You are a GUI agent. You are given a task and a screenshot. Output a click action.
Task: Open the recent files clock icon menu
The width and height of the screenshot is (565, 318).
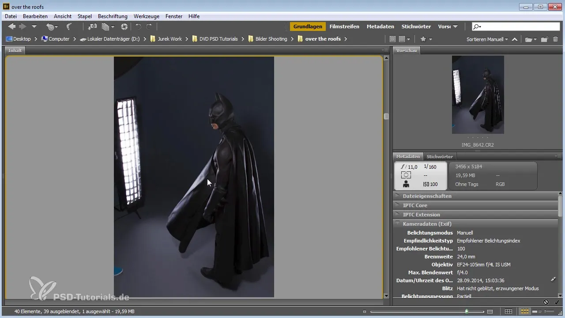(x=52, y=27)
